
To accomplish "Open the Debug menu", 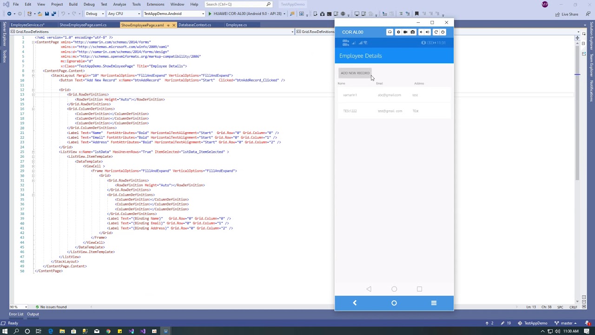I will (x=89, y=4).
